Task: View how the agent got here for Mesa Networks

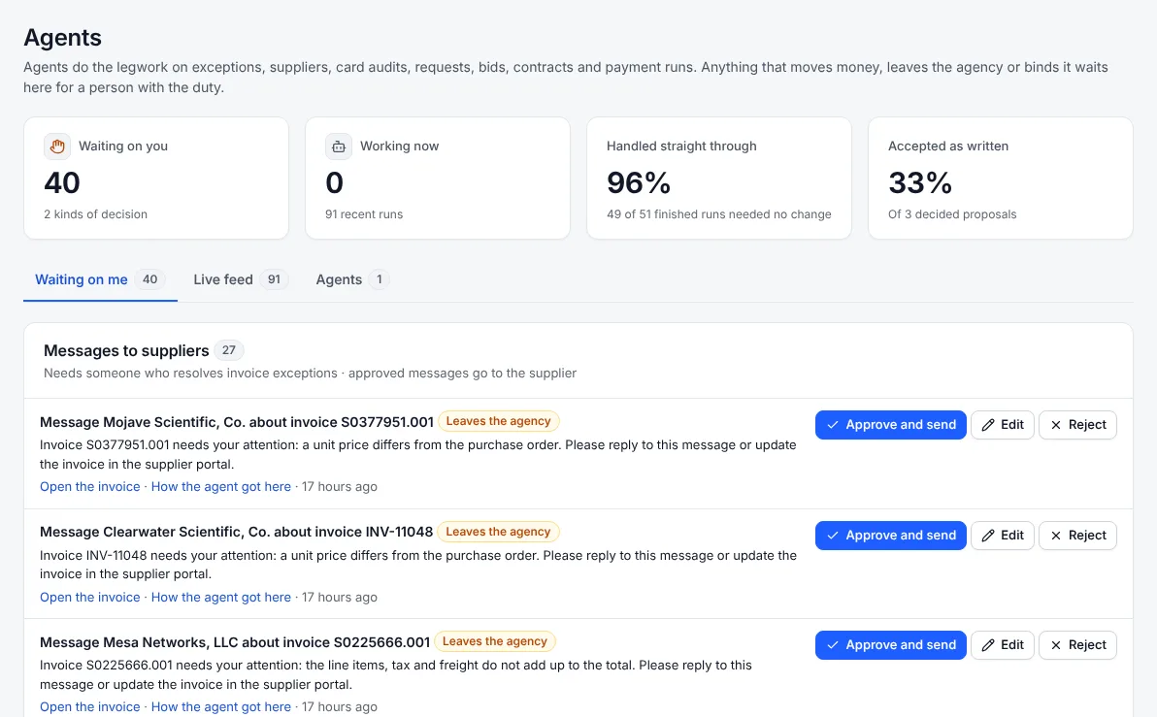Action: click(x=220, y=706)
